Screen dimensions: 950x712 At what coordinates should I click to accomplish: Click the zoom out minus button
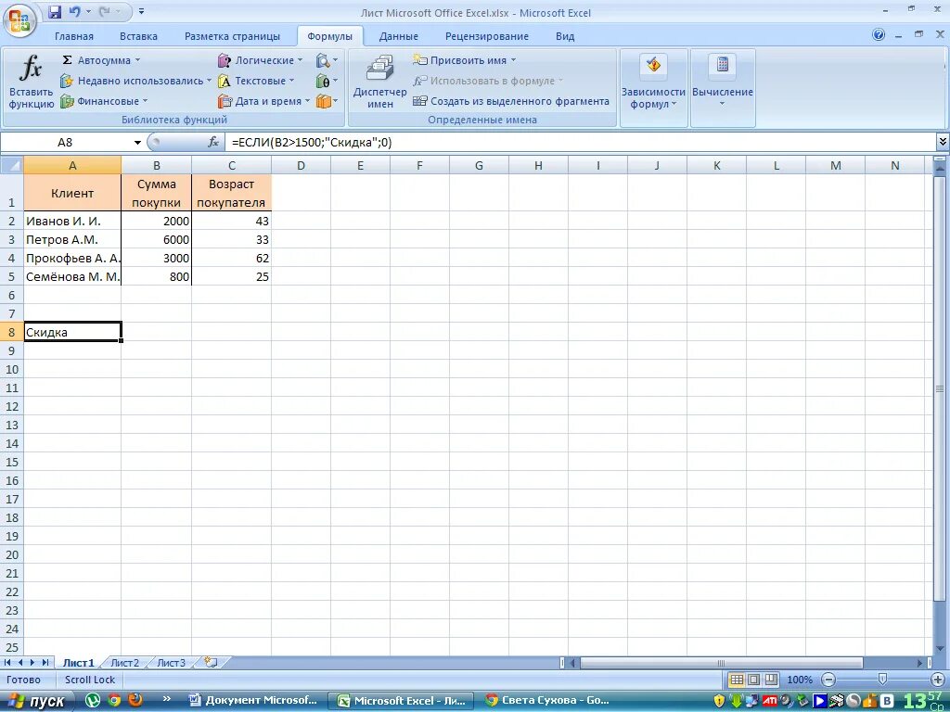[828, 680]
